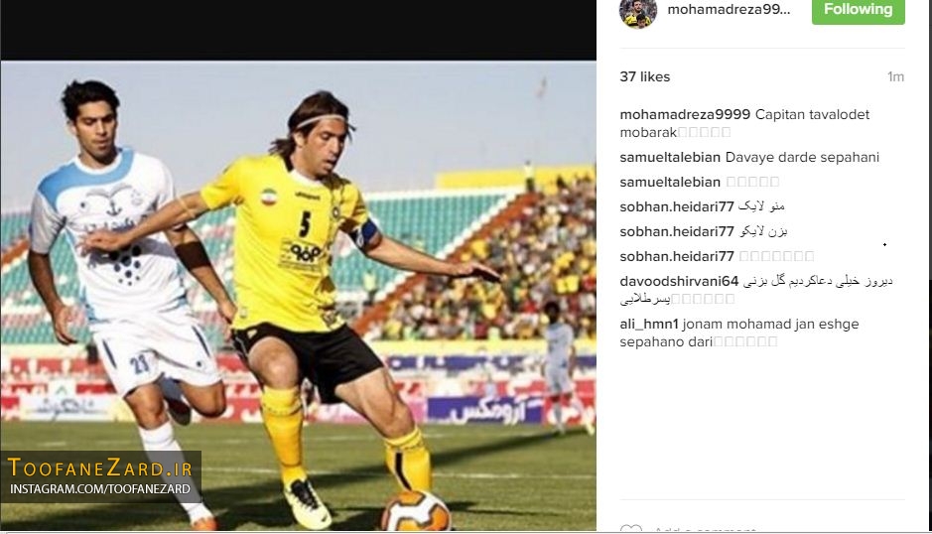Image resolution: width=932 pixels, height=534 pixels.
Task: Open the mohamadreza99... username in header
Action: pos(729,10)
